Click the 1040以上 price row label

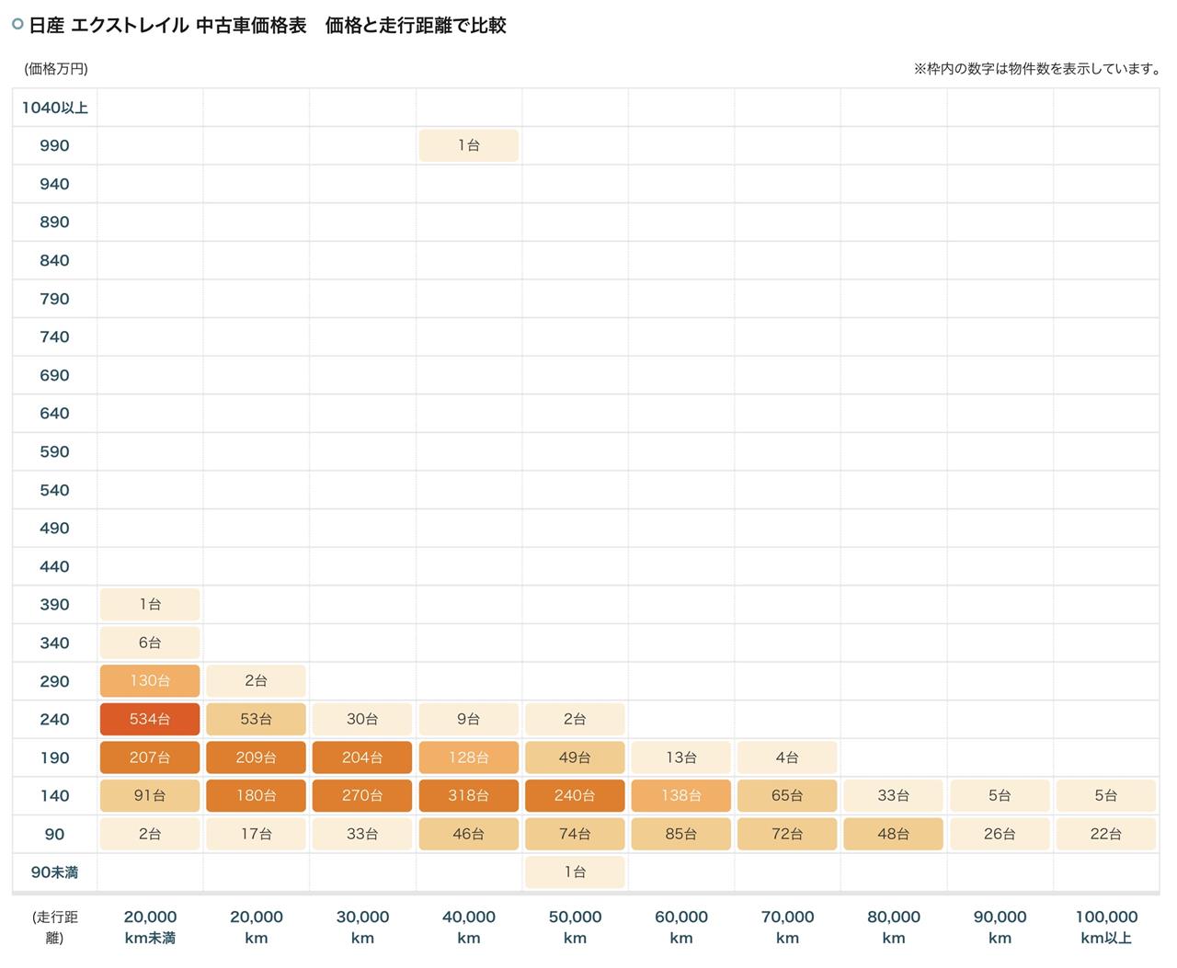click(54, 108)
